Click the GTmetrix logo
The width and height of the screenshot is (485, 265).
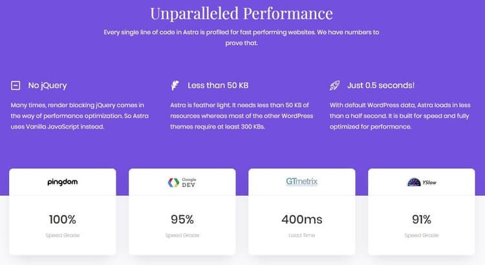301,182
